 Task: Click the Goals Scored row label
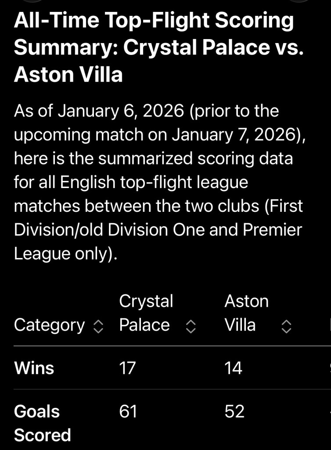pyautogui.click(x=42, y=423)
